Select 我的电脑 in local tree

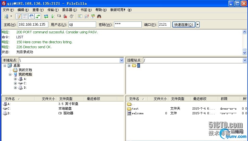coord(25,74)
